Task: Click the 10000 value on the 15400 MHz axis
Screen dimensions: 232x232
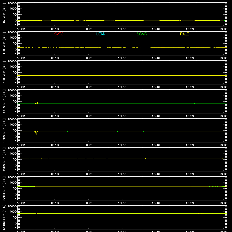Action: point(12,206)
